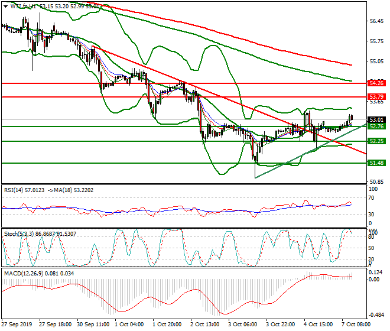
Task: Select the Stoch(5,3,3) indicator label
Action: pos(19,234)
